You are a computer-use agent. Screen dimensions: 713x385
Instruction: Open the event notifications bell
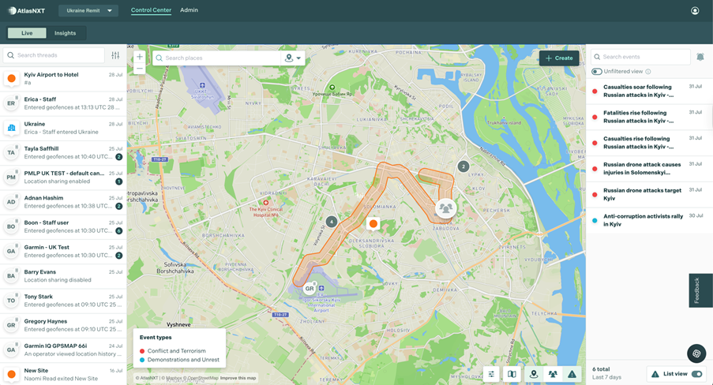[x=700, y=57]
